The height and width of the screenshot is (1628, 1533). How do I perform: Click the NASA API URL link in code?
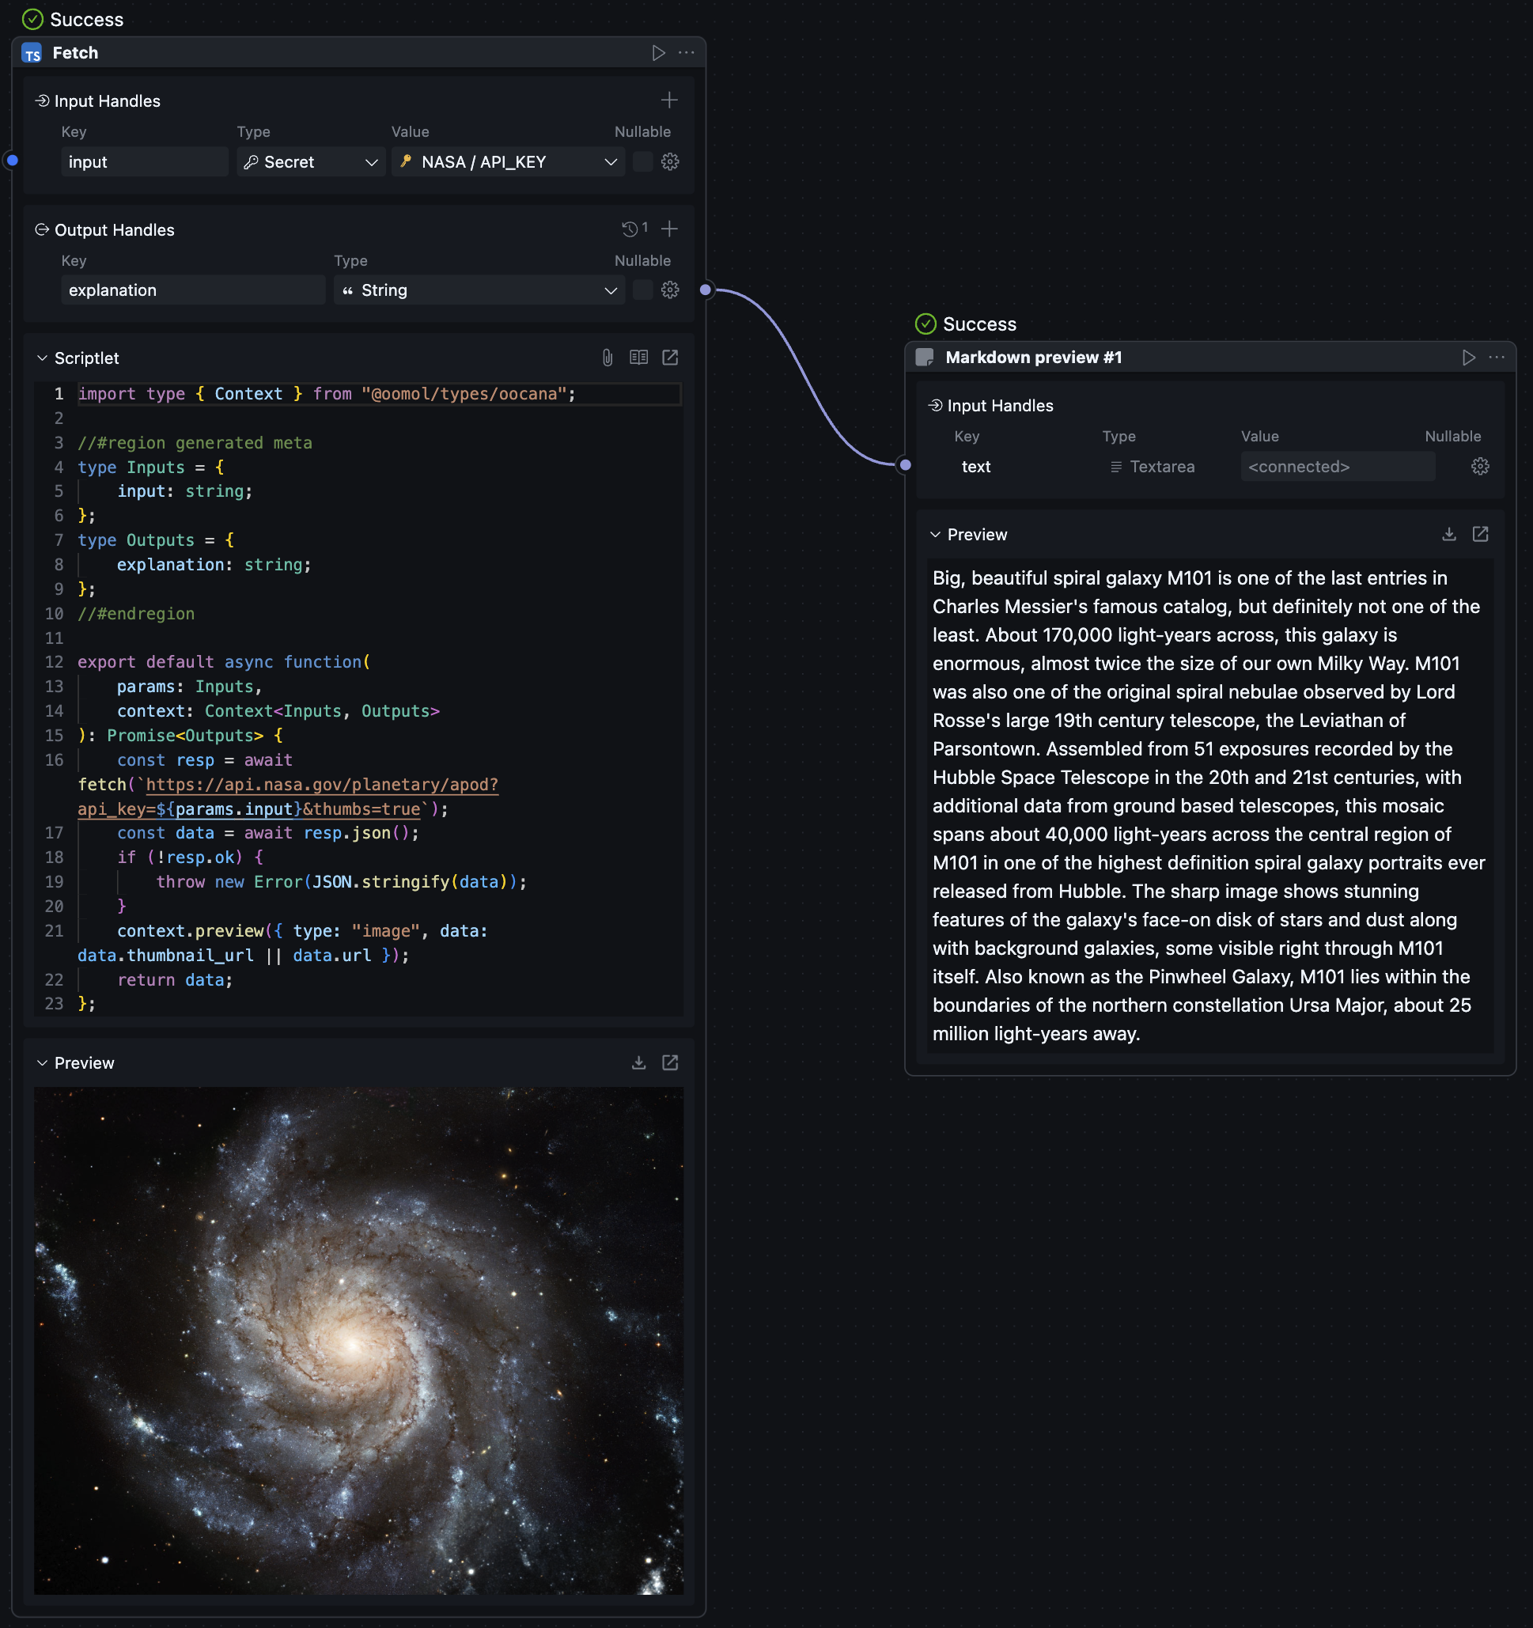(x=321, y=785)
